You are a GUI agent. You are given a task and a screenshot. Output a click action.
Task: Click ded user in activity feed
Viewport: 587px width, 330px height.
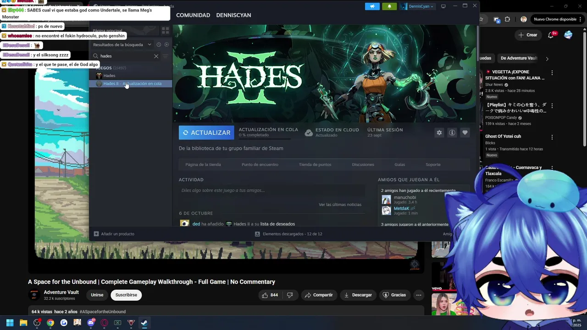196,224
